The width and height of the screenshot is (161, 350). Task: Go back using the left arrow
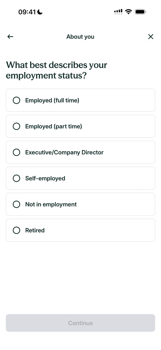[10, 37]
